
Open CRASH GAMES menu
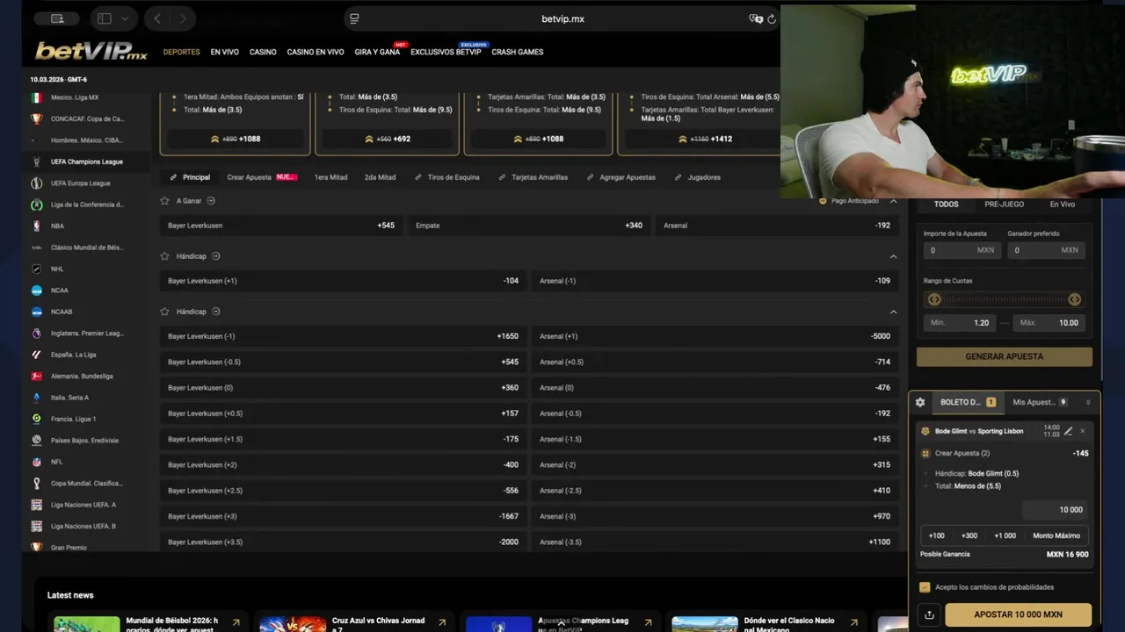[518, 52]
